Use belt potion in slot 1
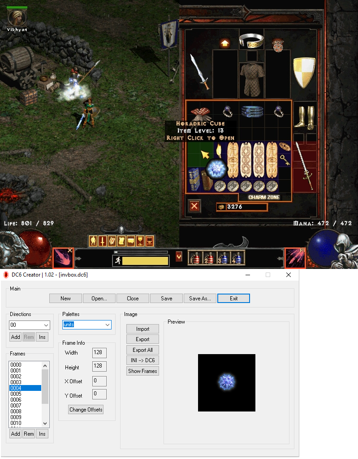Image resolution: width=358 pixels, height=459 pixels. 195,258
